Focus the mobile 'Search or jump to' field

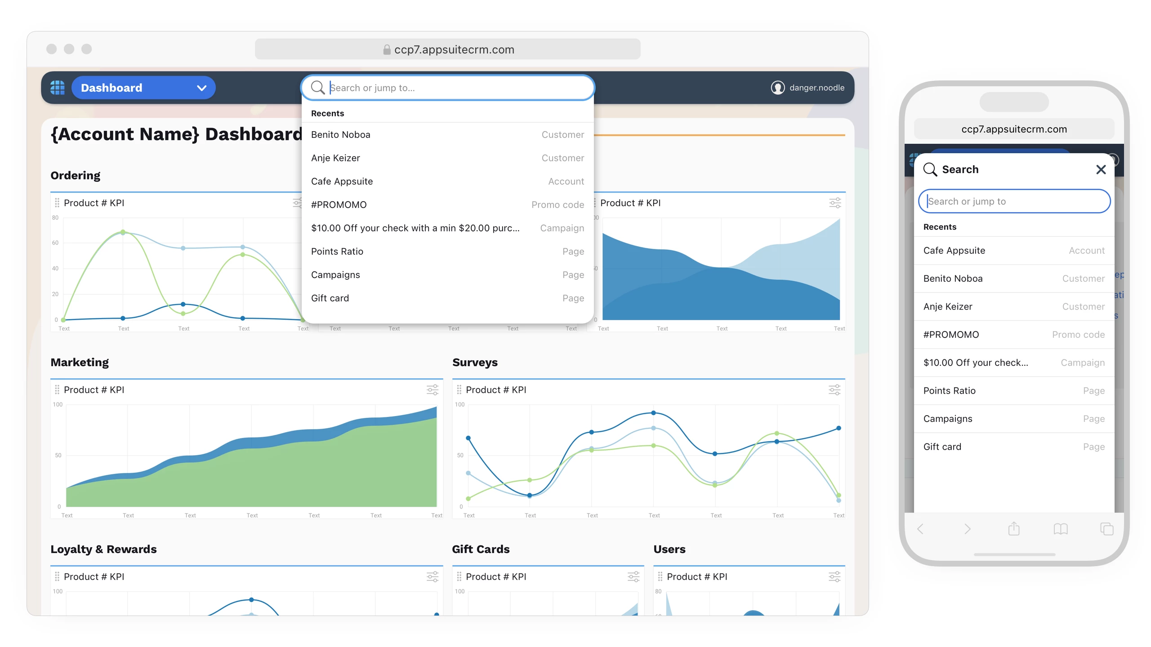click(x=1014, y=201)
